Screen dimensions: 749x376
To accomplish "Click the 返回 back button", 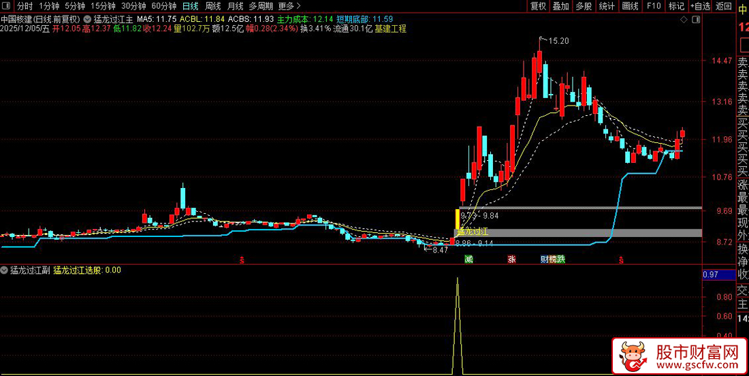I will [723, 6].
